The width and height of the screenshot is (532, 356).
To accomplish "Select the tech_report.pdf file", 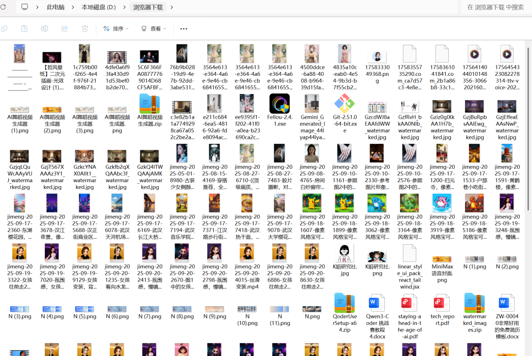I will pyautogui.click(x=442, y=303).
